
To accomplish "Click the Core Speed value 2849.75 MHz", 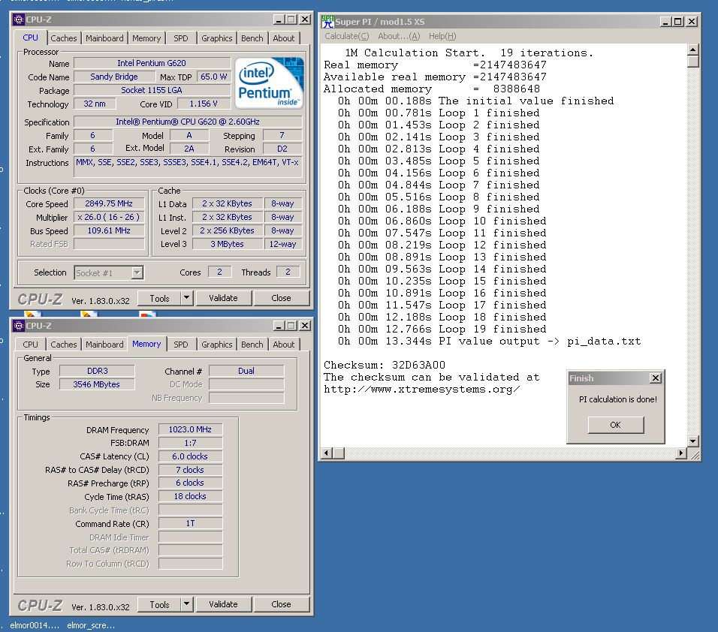I will [x=109, y=203].
